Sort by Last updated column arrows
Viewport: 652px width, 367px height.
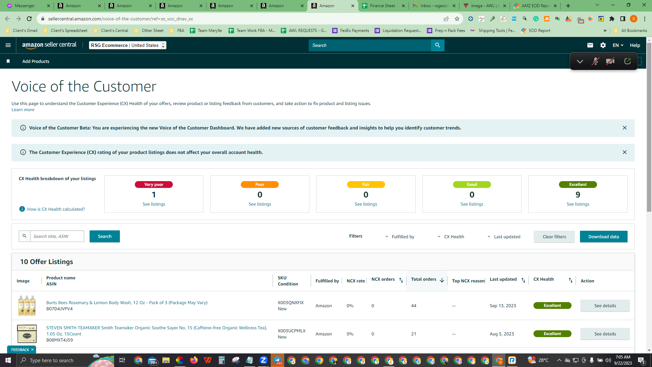(523, 280)
